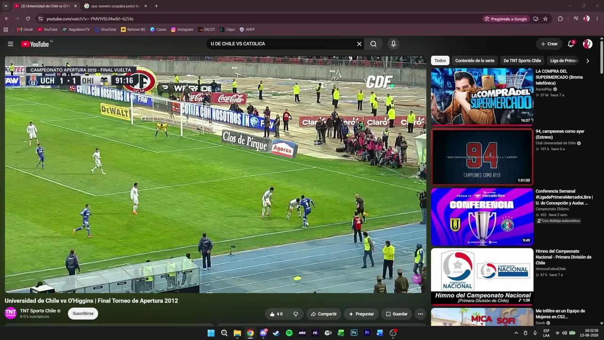The height and width of the screenshot is (340, 604).
Task: Launch Premiere Pro from the taskbar
Action: click(x=367, y=333)
